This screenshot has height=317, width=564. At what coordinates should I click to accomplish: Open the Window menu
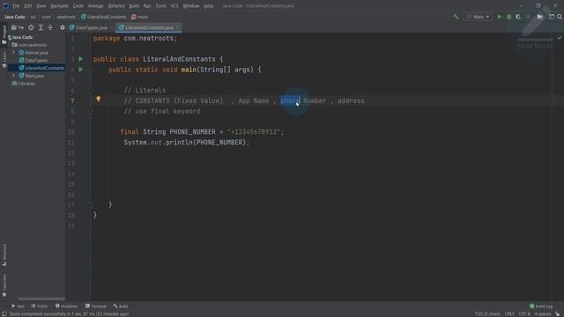pos(190,6)
